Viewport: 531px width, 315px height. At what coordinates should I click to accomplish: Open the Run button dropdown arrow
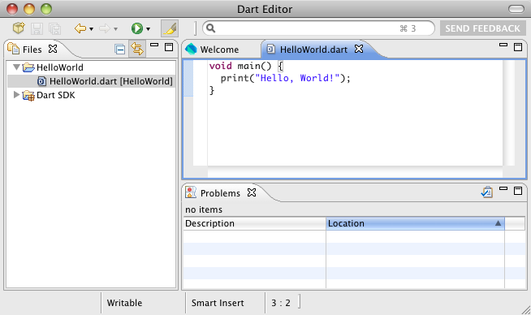[x=148, y=29]
